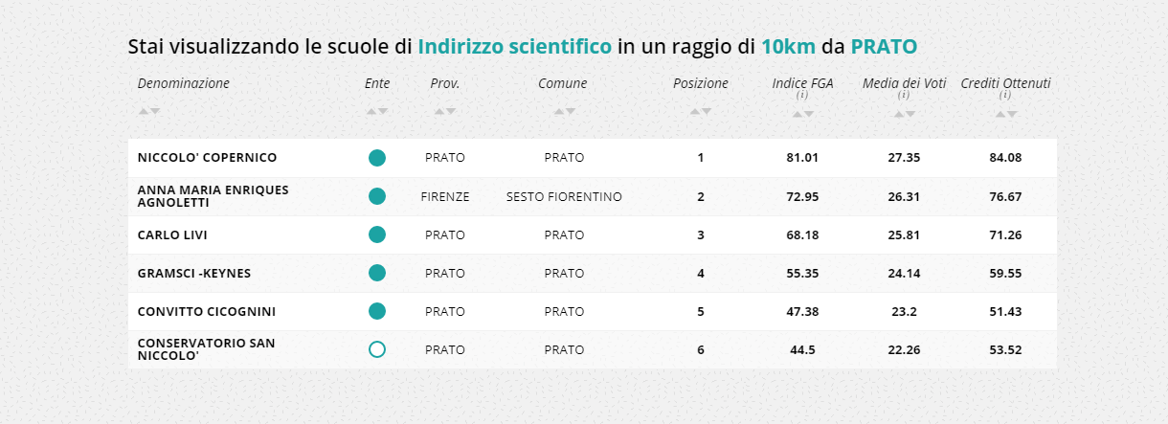Screen dimensions: 1168x424
Task: Click the sort arrows under Comune column
Action: [x=563, y=111]
